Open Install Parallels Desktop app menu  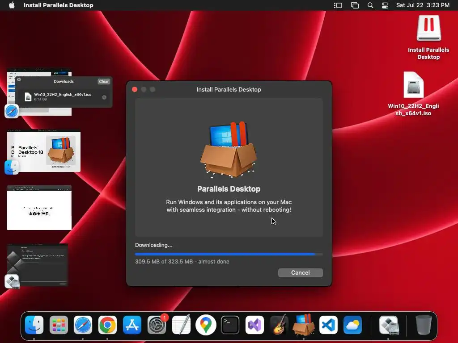point(59,5)
